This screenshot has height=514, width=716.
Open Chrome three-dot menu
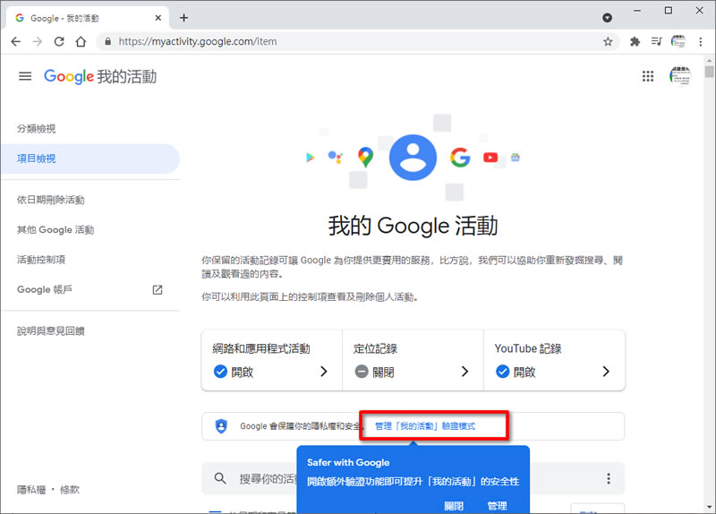(x=701, y=41)
